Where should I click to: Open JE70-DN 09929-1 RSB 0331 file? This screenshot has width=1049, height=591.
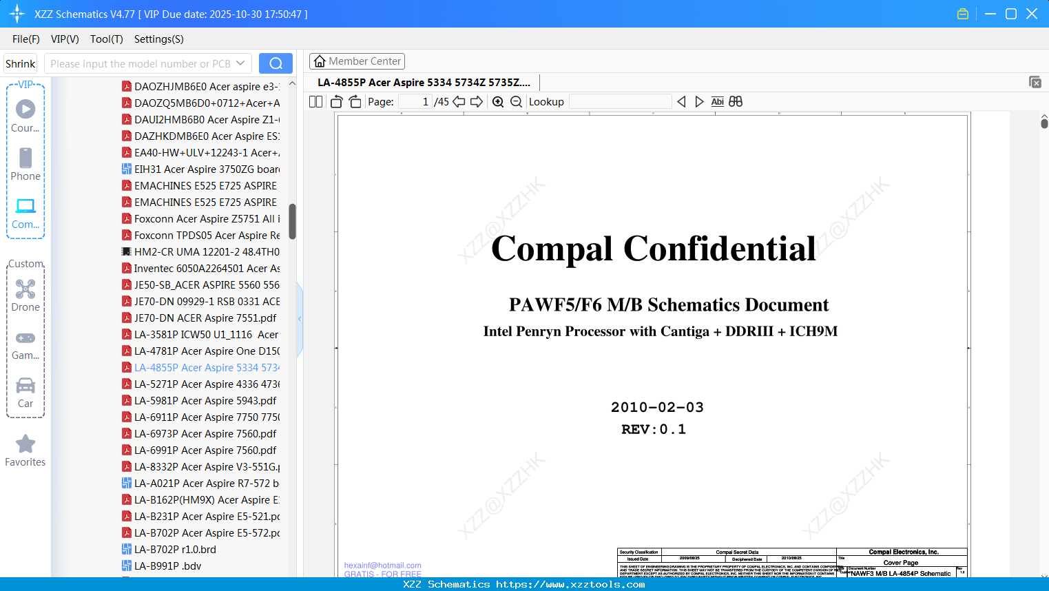200,302
